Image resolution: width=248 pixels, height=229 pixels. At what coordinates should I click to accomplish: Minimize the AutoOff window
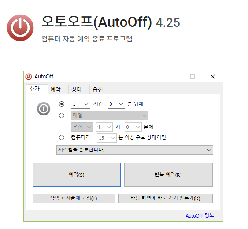pyautogui.click(x=173, y=77)
